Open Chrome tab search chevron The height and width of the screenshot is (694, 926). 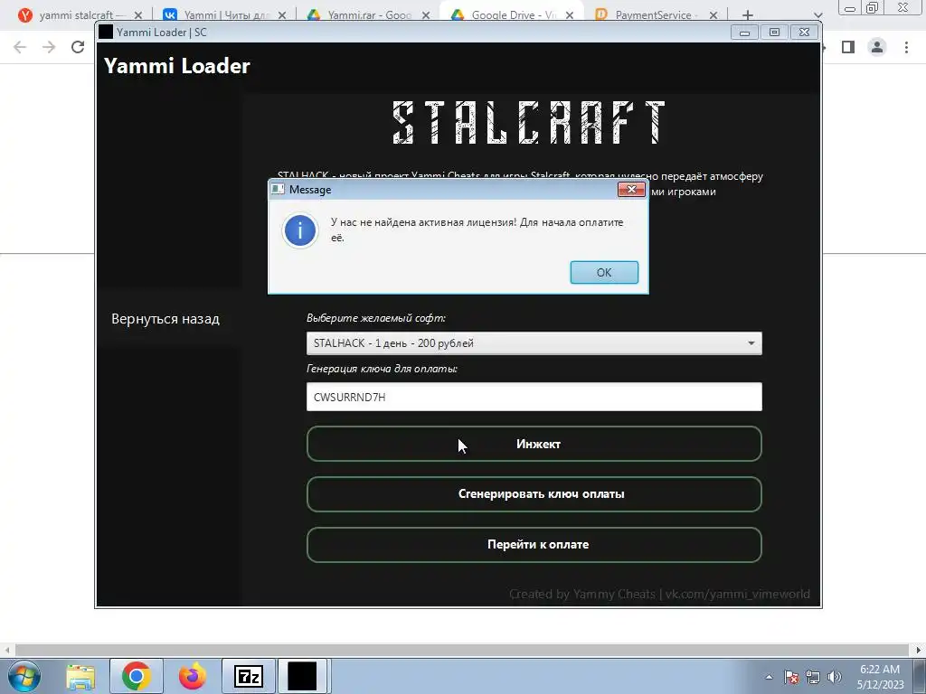[x=817, y=15]
